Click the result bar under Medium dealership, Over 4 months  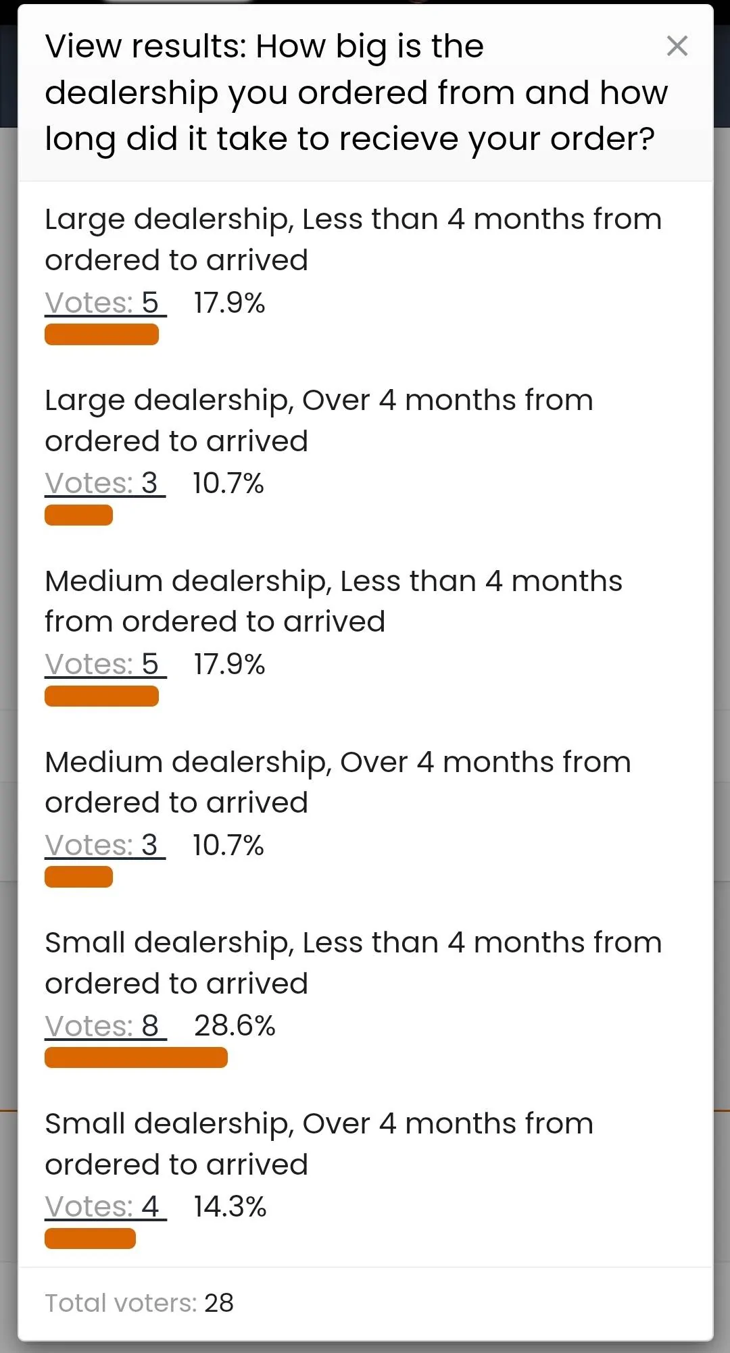(78, 877)
